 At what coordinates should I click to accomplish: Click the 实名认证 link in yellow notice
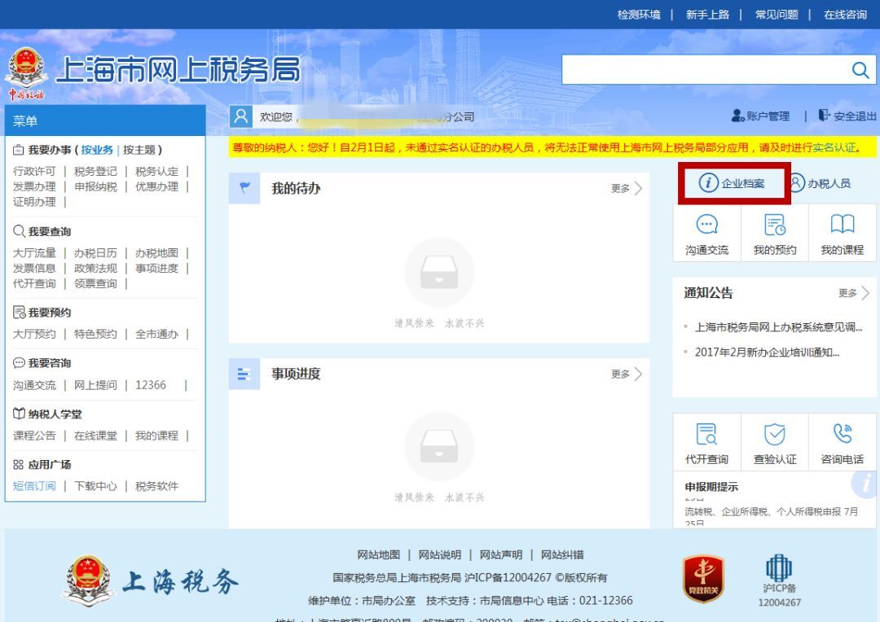834,147
